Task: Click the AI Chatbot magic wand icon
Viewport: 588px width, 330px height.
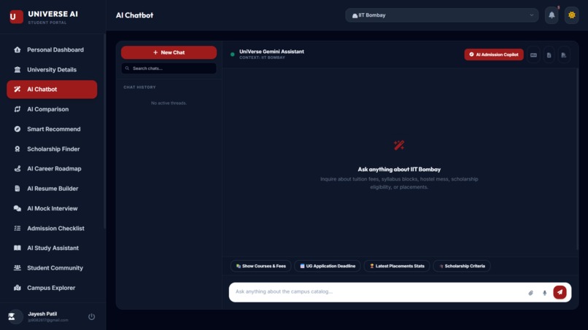Action: (18, 89)
